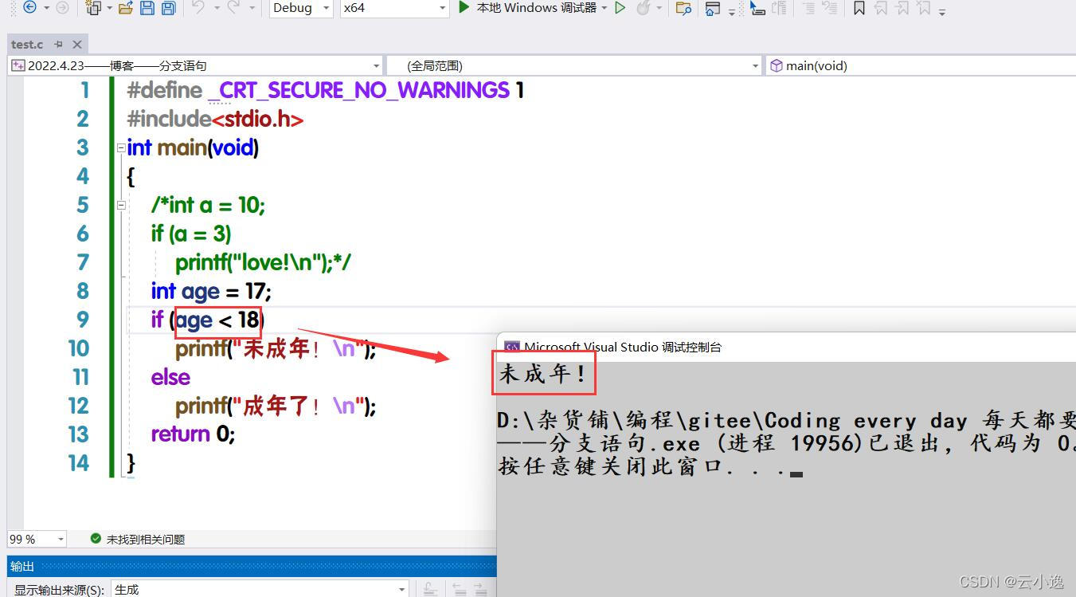Click the Hot Reload flame icon
This screenshot has height=597, width=1076.
click(x=643, y=8)
